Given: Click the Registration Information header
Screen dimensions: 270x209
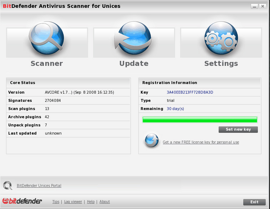Looking at the screenshot, I should (x=170, y=83).
